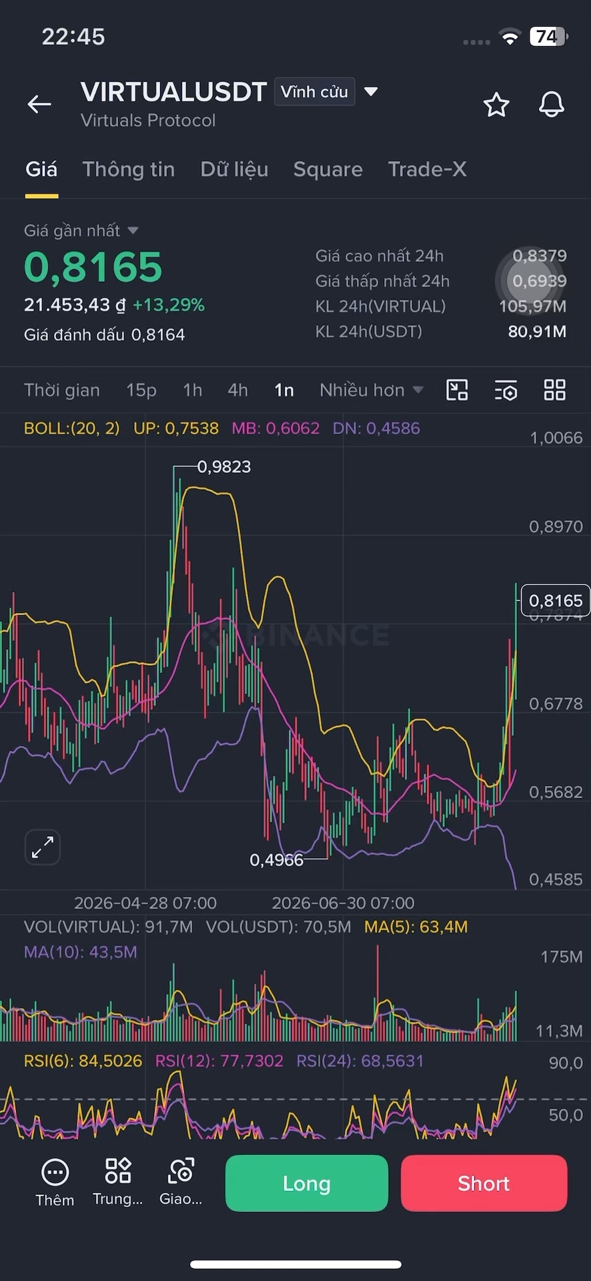
Task: Tap the DN: 0,4586 Bollinger value
Action: tap(376, 428)
